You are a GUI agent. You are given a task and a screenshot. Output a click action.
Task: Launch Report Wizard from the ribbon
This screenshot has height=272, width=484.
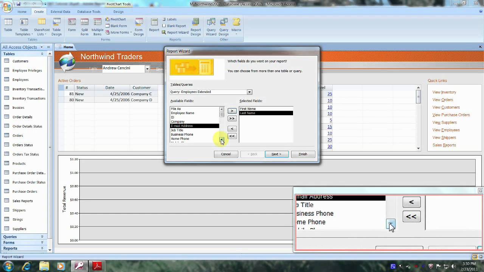pos(175,32)
